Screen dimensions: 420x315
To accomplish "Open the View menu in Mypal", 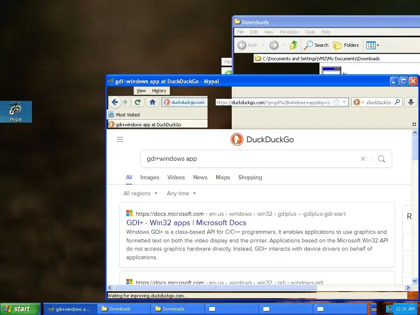I will (141, 91).
